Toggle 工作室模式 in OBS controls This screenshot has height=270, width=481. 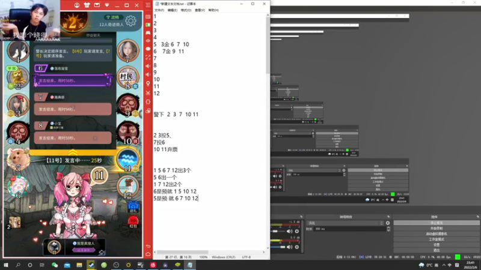tap(437, 239)
